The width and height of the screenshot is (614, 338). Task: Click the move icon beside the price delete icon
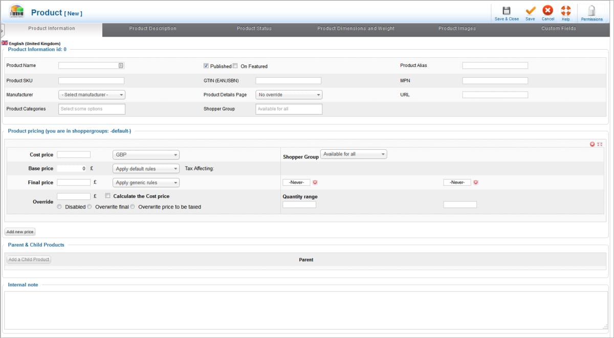[x=600, y=144]
